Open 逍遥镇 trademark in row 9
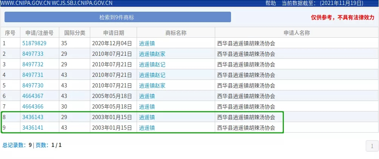The image size is (379, 159). [147, 128]
